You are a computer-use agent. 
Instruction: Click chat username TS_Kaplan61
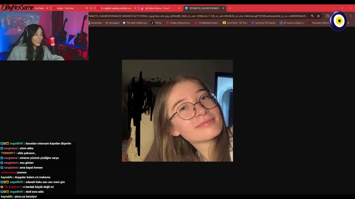[x=12, y=187]
